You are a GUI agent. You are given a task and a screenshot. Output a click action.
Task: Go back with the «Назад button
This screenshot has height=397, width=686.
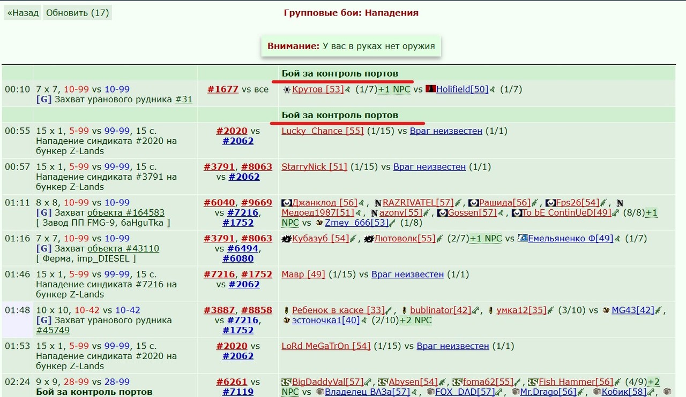point(23,13)
